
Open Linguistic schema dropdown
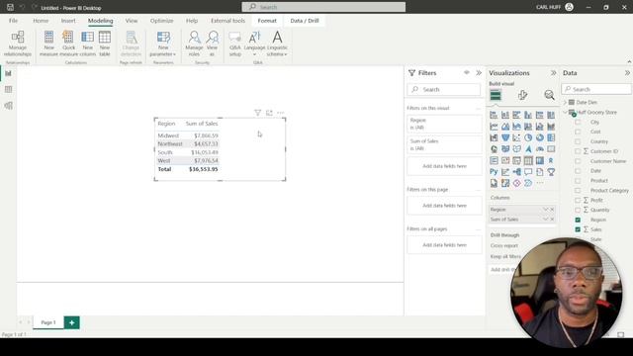(277, 44)
